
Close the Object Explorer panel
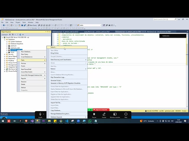[x=50, y=32]
